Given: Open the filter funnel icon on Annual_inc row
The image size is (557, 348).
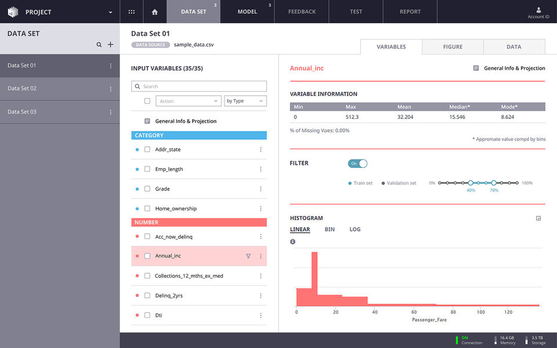Looking at the screenshot, I should click(248, 256).
